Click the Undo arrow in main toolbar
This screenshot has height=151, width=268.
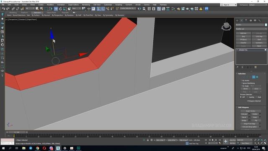coord(3,9)
